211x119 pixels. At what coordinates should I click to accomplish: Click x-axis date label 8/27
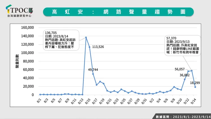pos(130,101)
